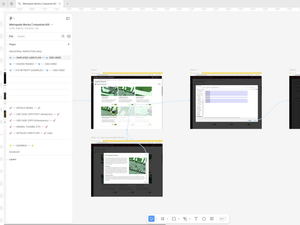Expand the Layers section chevron
The width and height of the screenshot is (300, 225).
click(x=8, y=159)
